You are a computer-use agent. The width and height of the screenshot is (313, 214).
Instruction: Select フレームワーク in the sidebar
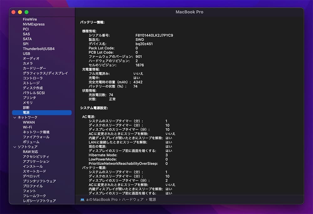34,196
